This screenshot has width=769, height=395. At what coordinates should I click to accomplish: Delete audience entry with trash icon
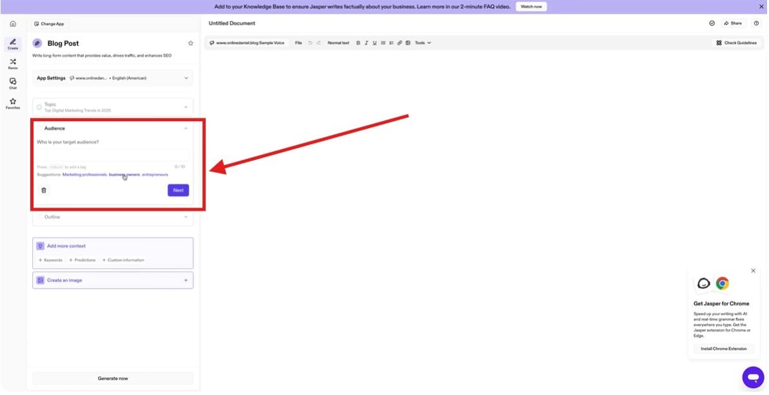[44, 190]
